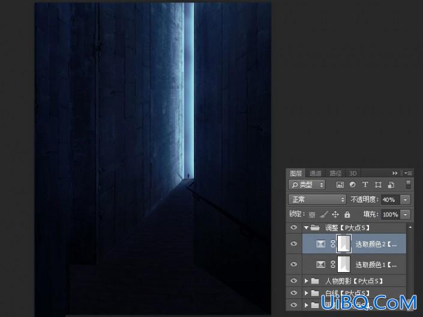Image resolution: width=423 pixels, height=317 pixels.
Task: Click mask link icon on 选取颜色2 layer
Action: coord(332,244)
